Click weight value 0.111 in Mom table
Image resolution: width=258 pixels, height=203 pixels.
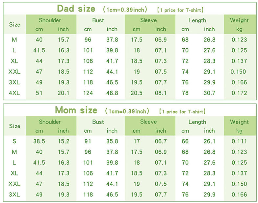tap(239, 141)
